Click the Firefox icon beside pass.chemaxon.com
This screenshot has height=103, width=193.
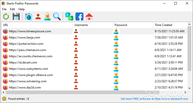5,50
